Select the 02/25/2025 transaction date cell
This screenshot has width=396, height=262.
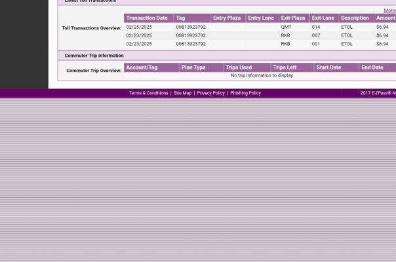tap(139, 28)
